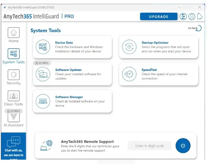Click the 'AnyTech365 Remote Support' heading
Viewport: 207px width, 164px height.
coord(87,142)
